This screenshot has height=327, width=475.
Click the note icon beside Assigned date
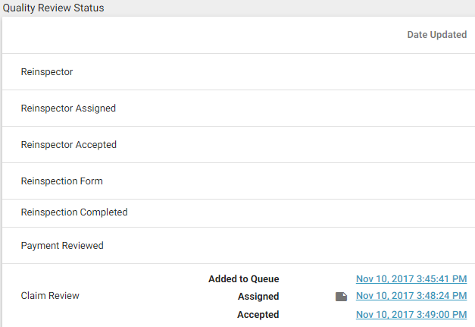click(x=341, y=297)
